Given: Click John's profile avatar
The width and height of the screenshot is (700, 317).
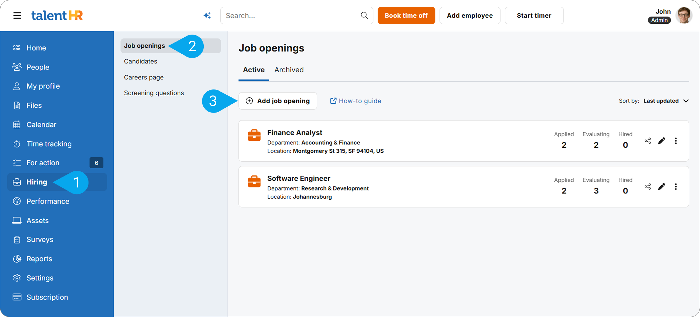Looking at the screenshot, I should pyautogui.click(x=684, y=15).
